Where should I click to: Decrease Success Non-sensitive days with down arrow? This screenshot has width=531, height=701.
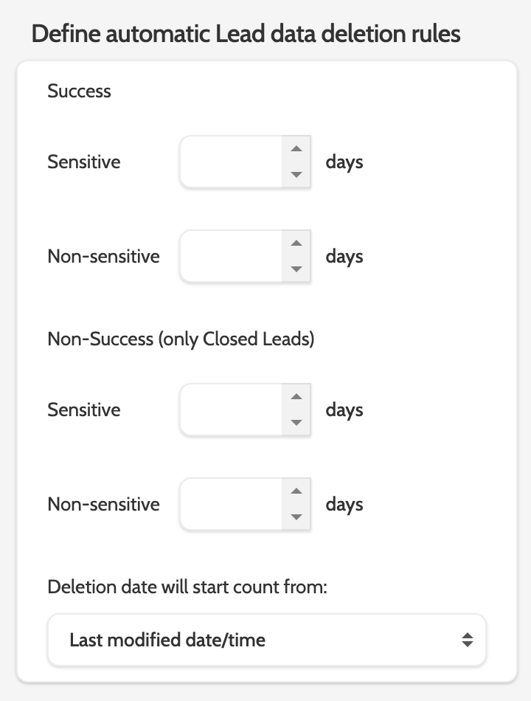[x=296, y=269]
